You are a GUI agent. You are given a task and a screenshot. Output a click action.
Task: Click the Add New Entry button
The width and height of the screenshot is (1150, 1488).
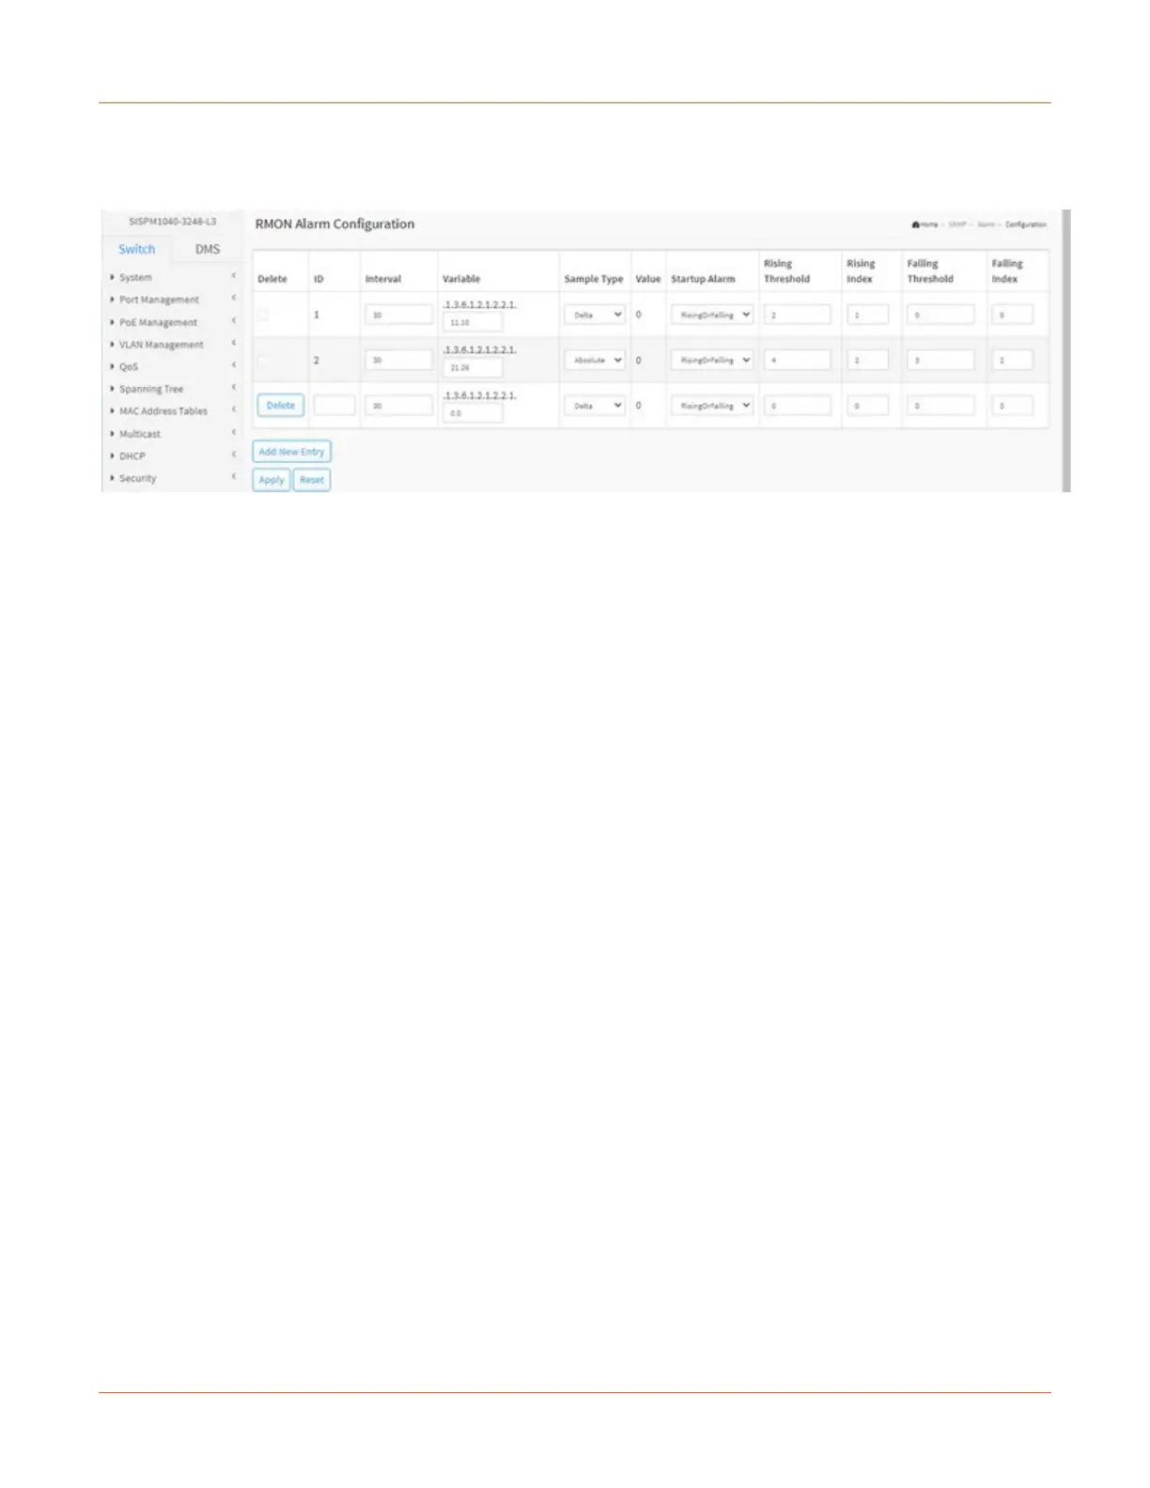point(292,452)
